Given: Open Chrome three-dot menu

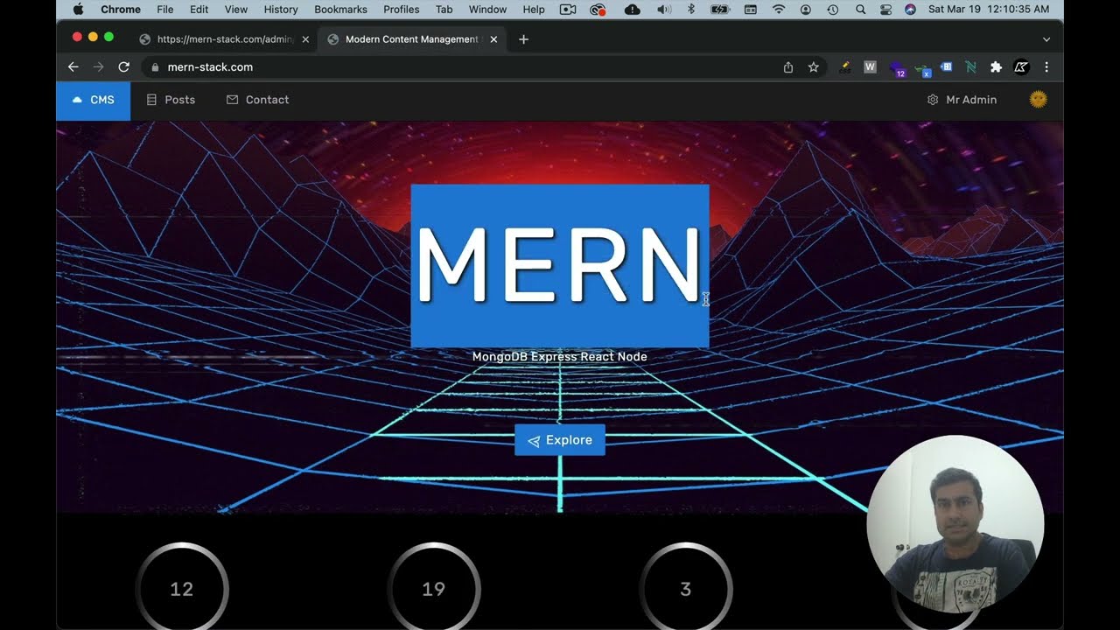Looking at the screenshot, I should tap(1046, 67).
